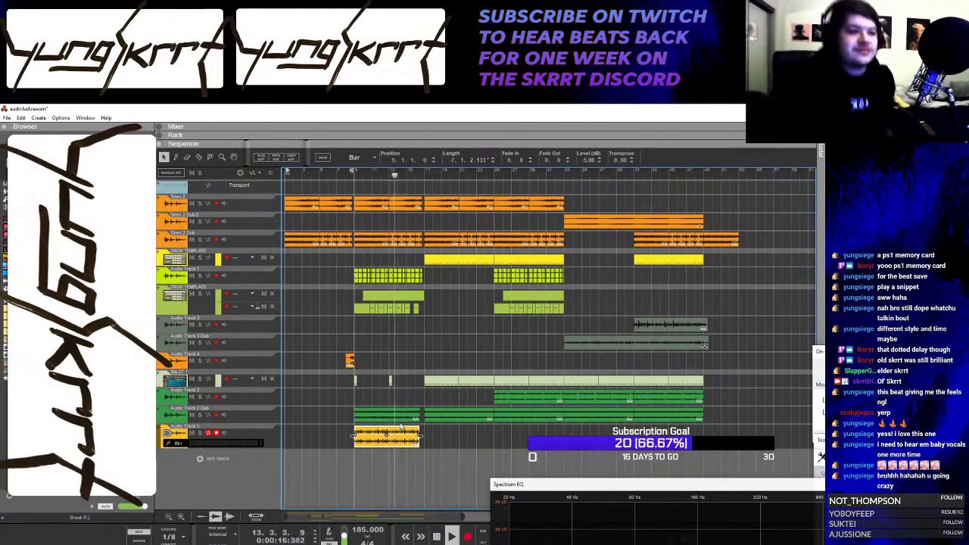969x545 pixels.
Task: Open the first DRUM TEMPLATE lane dropdown
Action: pos(252,257)
